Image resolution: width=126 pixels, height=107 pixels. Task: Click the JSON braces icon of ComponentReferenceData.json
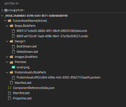[10, 88]
